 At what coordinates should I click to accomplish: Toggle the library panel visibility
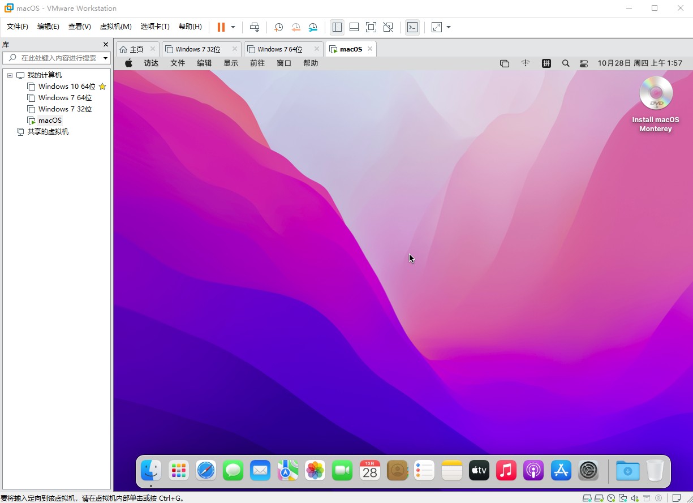pos(337,27)
